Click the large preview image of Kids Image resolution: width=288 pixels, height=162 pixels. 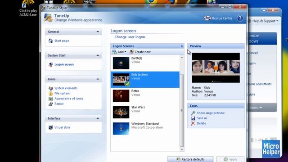(216, 68)
